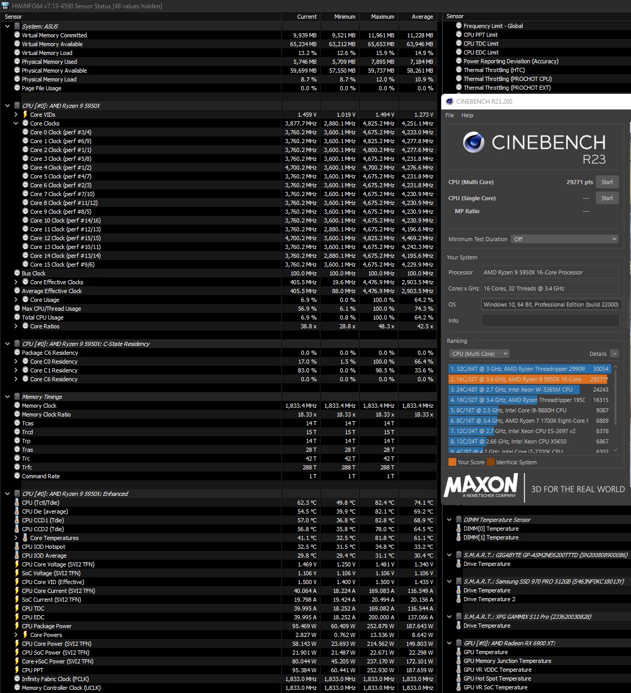Viewport: 631px width, 693px height.
Task: Click the icon beside Bus Clock
Action: (17, 273)
